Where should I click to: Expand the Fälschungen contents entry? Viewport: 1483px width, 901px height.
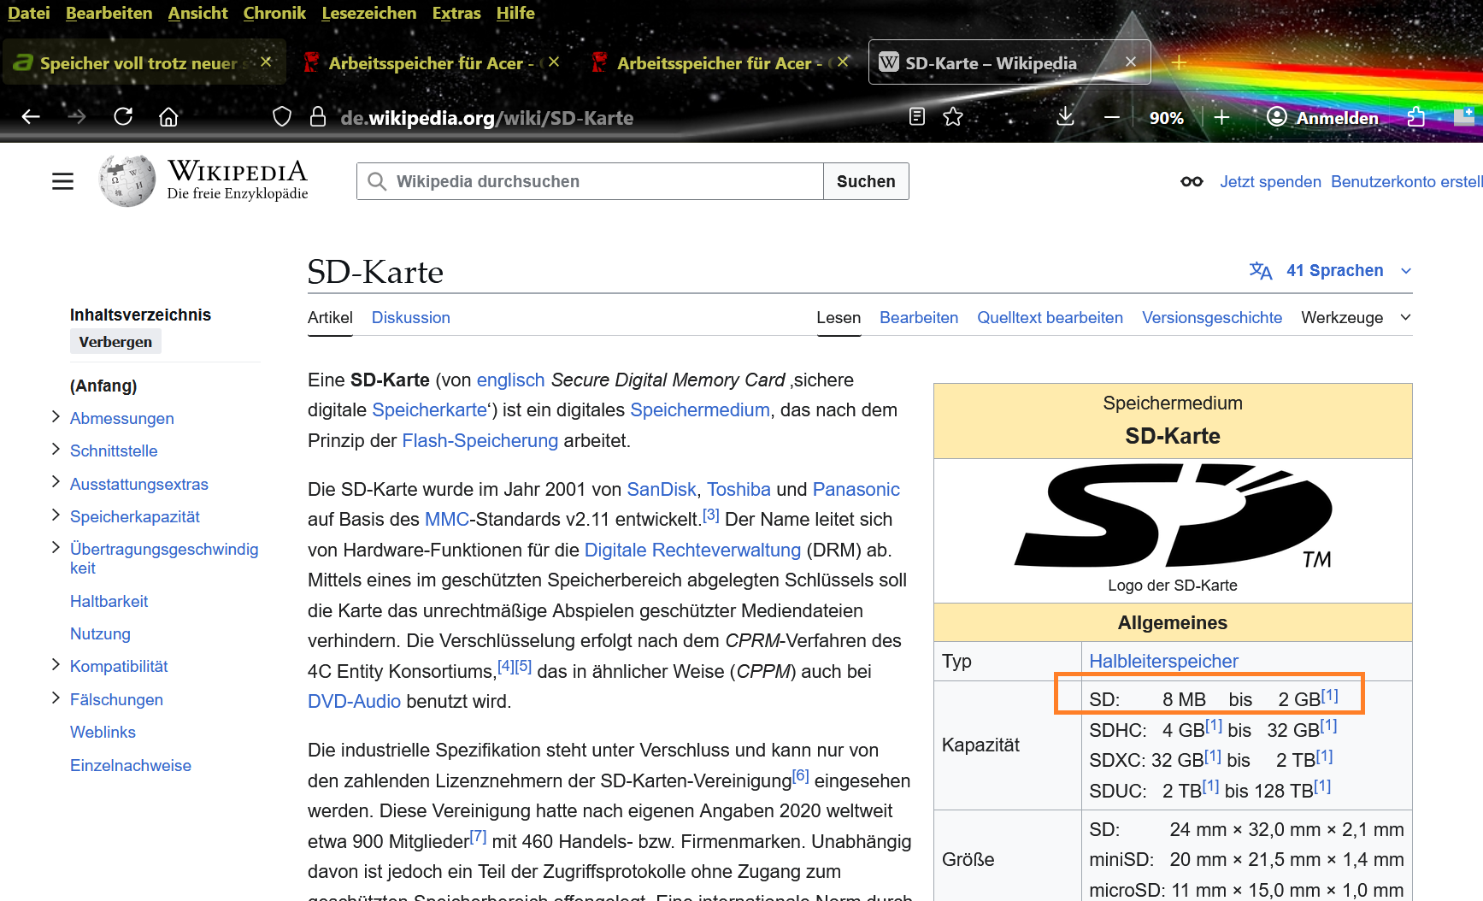[x=56, y=698]
